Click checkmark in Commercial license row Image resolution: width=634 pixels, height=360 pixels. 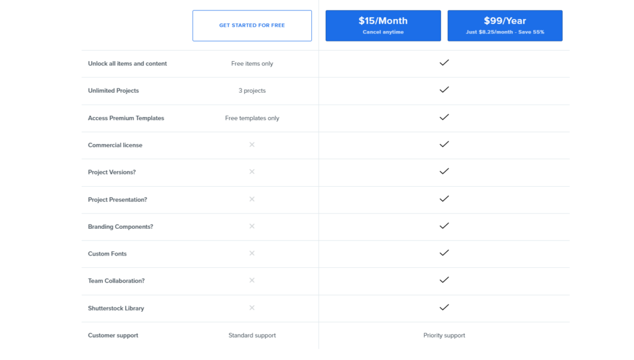click(x=444, y=144)
